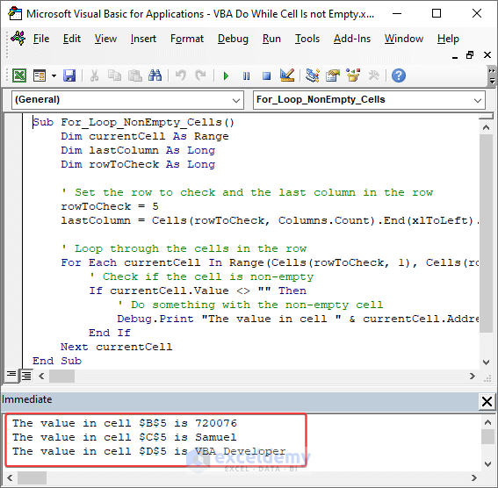Click the Redo arrow icon
This screenshot has height=488, width=498.
(200, 75)
